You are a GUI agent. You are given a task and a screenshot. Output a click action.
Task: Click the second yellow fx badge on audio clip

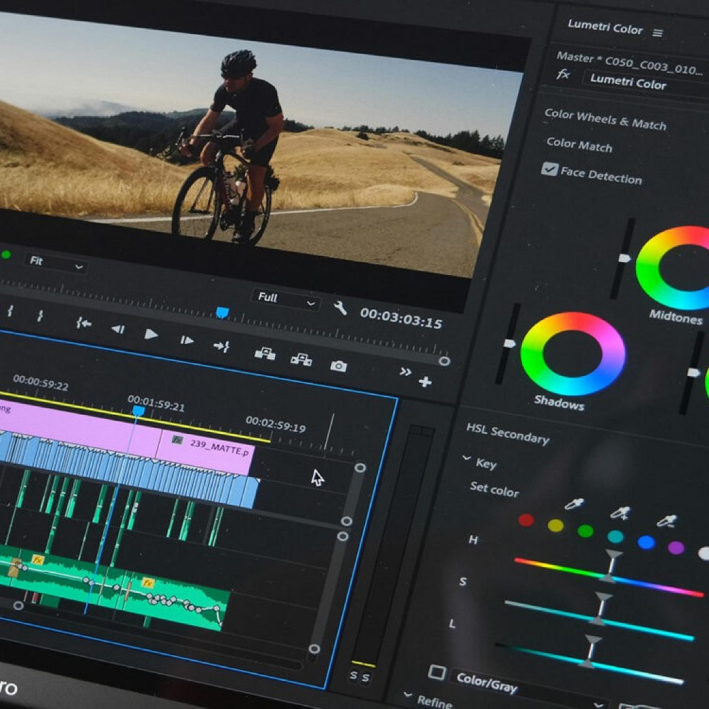pyautogui.click(x=148, y=583)
